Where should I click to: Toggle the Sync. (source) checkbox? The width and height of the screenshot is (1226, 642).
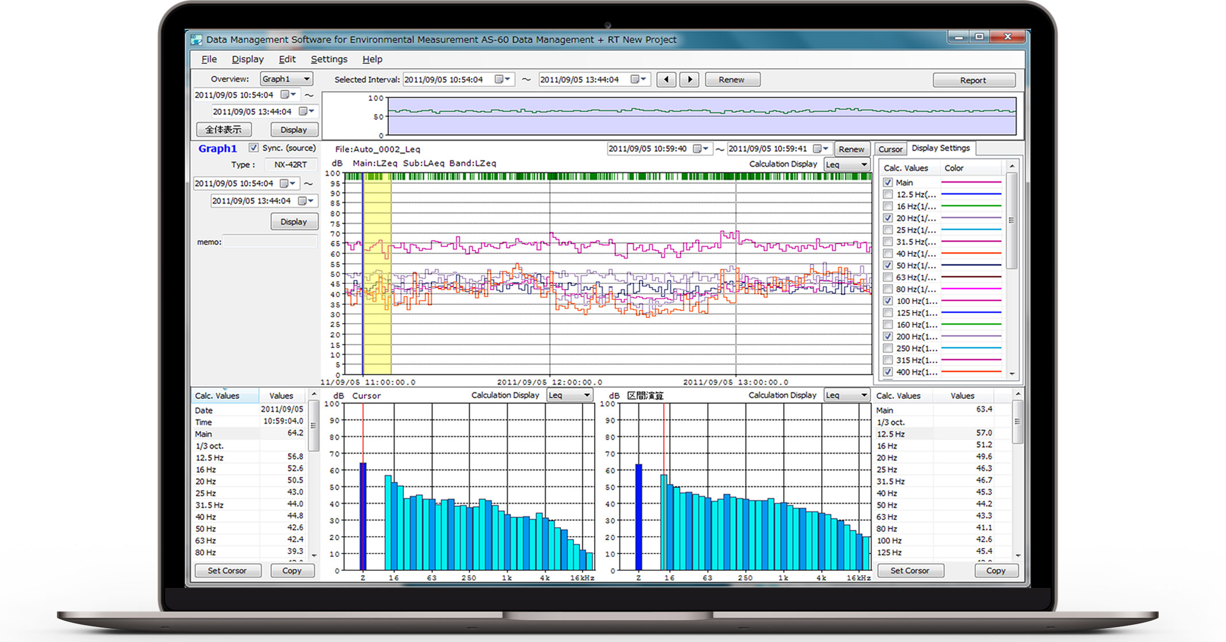coord(254,148)
